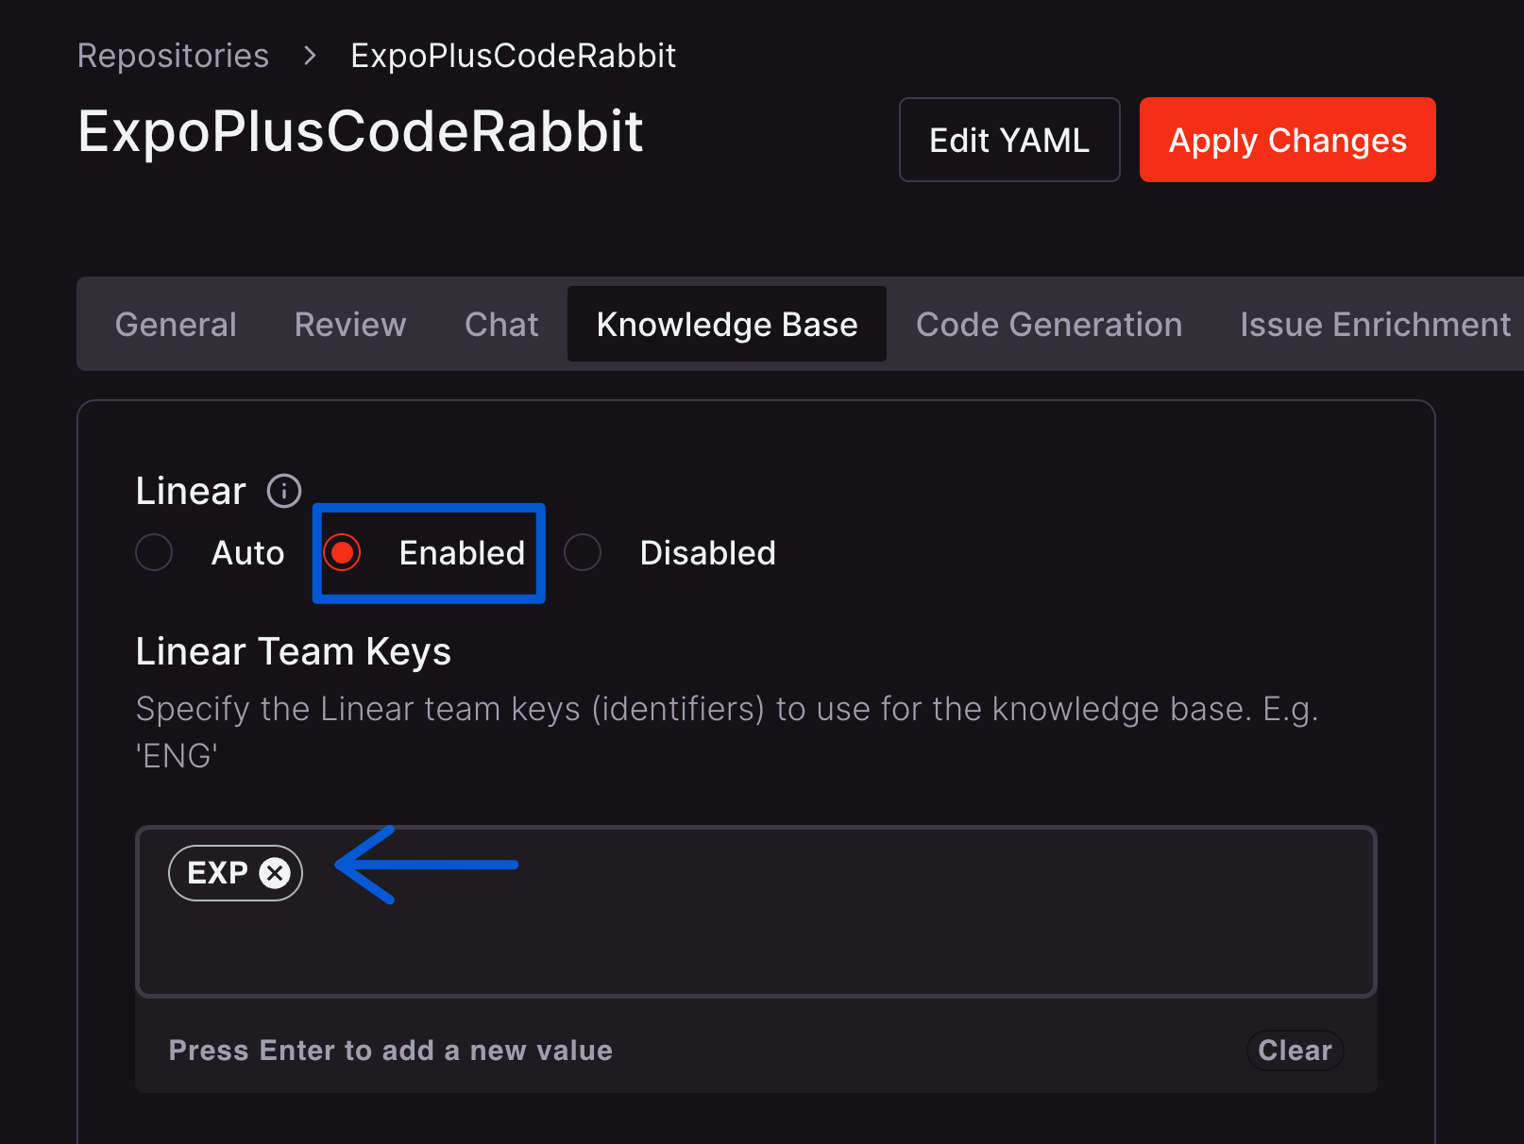Click the breadcrumb chevron after Repositories
The width and height of the screenshot is (1524, 1144).
coord(308,57)
